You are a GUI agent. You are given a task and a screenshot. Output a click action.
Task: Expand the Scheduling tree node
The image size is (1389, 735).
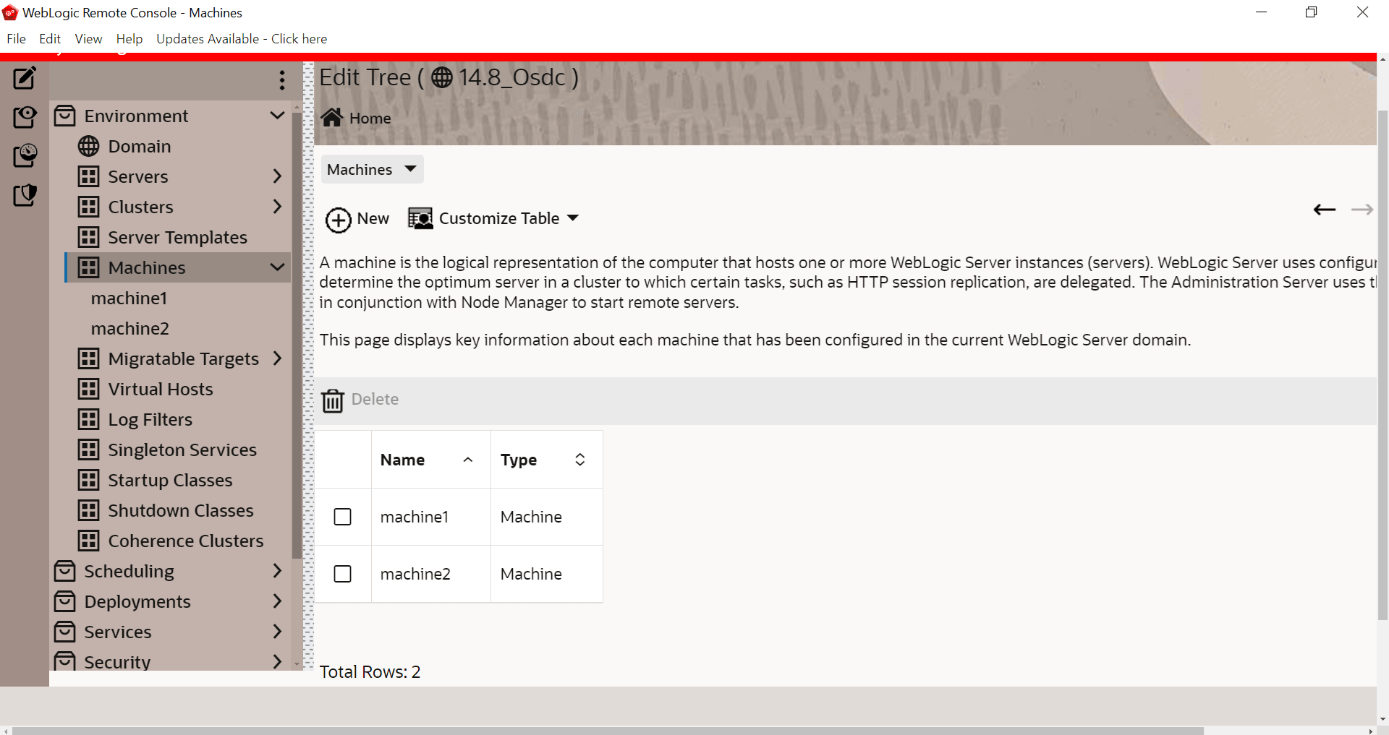pos(277,571)
